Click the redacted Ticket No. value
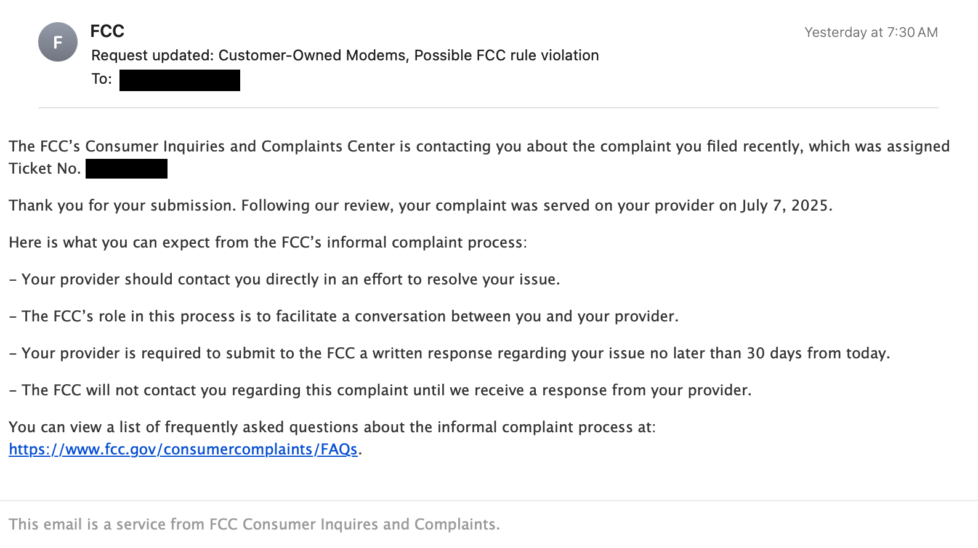Viewport: 978px width, 548px height. [126, 169]
